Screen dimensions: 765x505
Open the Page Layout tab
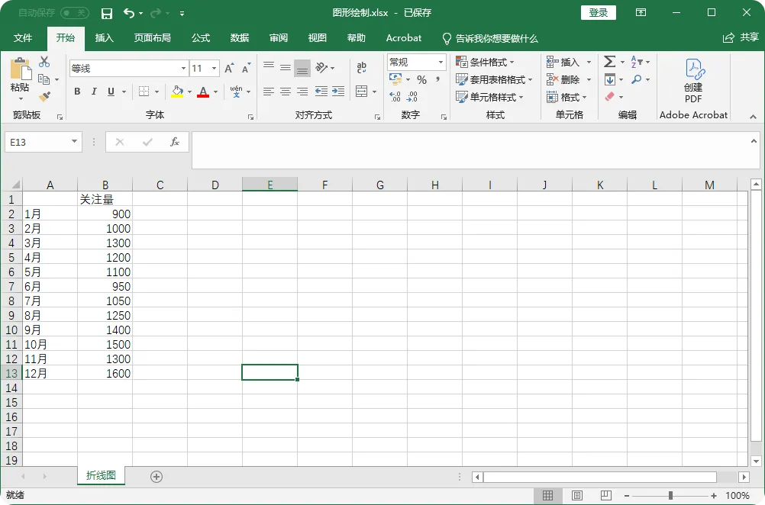[152, 38]
